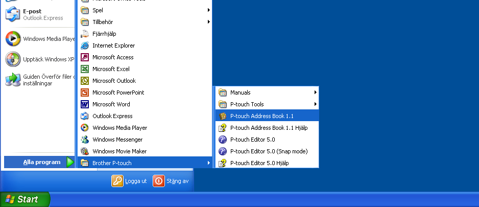Image resolution: width=479 pixels, height=207 pixels.
Task: Click Brother P-touch folder text
Action: coord(112,163)
